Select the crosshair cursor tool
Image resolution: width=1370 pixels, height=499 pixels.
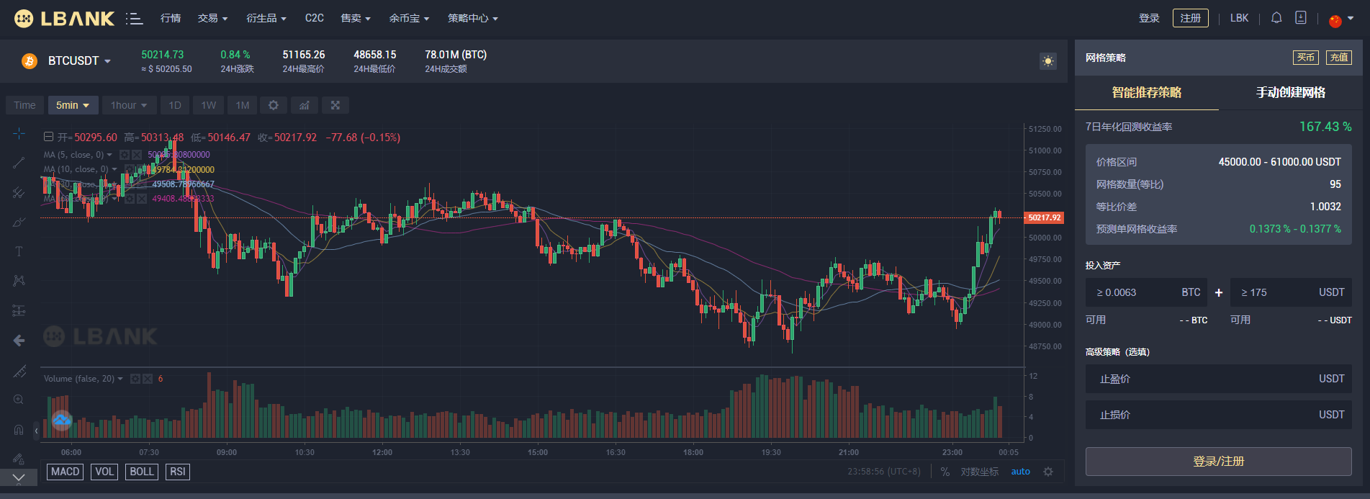[x=19, y=134]
